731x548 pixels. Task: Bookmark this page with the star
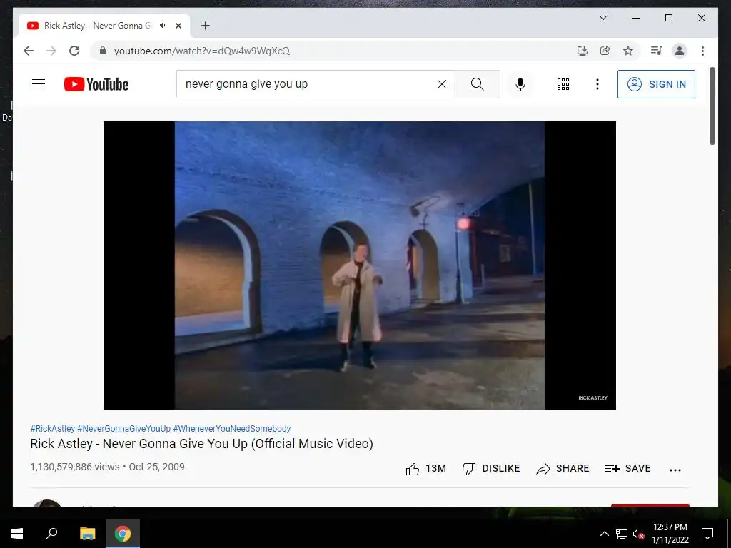point(628,51)
